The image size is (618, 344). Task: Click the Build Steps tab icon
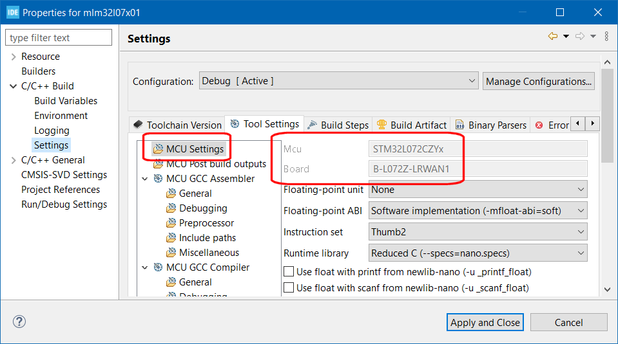(312, 125)
